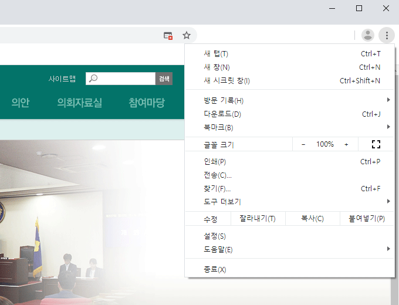Click the Ctrl+Shift+N shortcut text
399x305 pixels.
[x=360, y=80]
